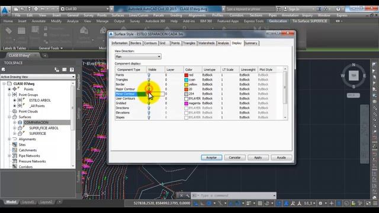Collapse the Surfaces tree node
Image resolution: width=379 pixels, height=213 pixels.
pos(9,117)
